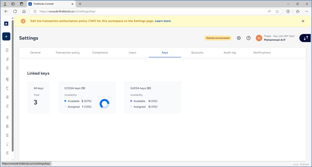
Task: Click the Learn more link
Action: [163, 21]
